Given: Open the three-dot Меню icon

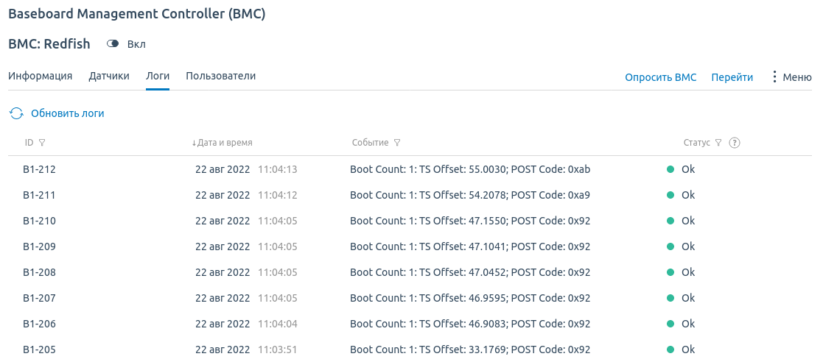Looking at the screenshot, I should pos(774,77).
